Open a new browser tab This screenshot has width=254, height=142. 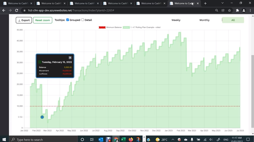tap(205, 3)
